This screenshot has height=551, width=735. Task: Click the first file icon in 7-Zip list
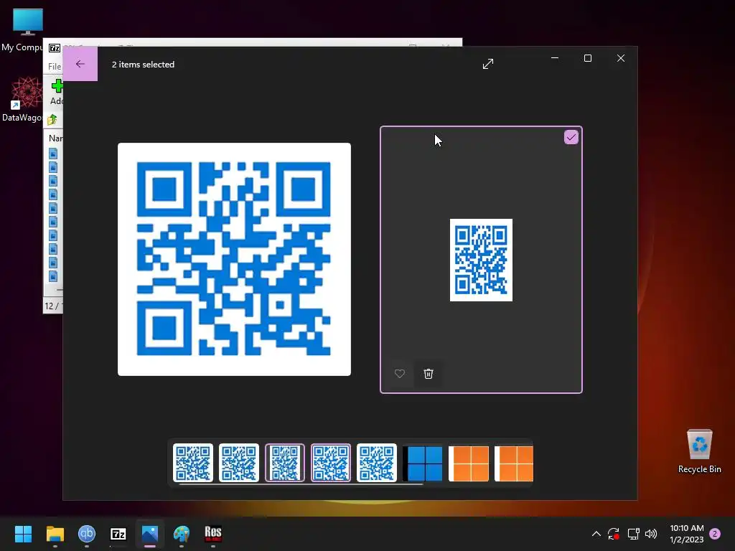click(53, 154)
